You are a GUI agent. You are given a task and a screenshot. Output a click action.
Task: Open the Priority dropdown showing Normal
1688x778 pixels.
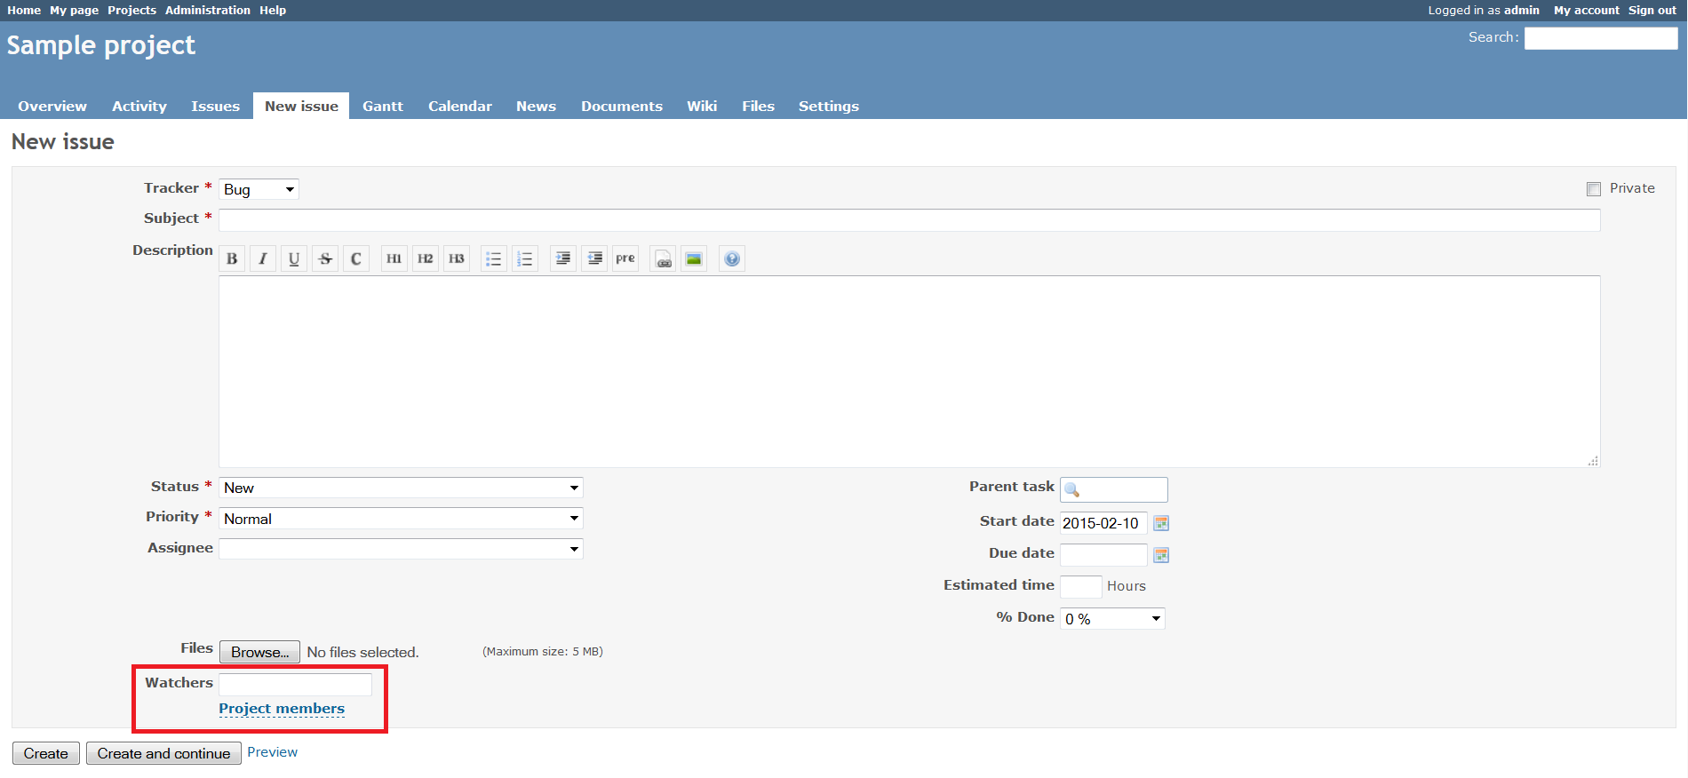pyautogui.click(x=401, y=519)
